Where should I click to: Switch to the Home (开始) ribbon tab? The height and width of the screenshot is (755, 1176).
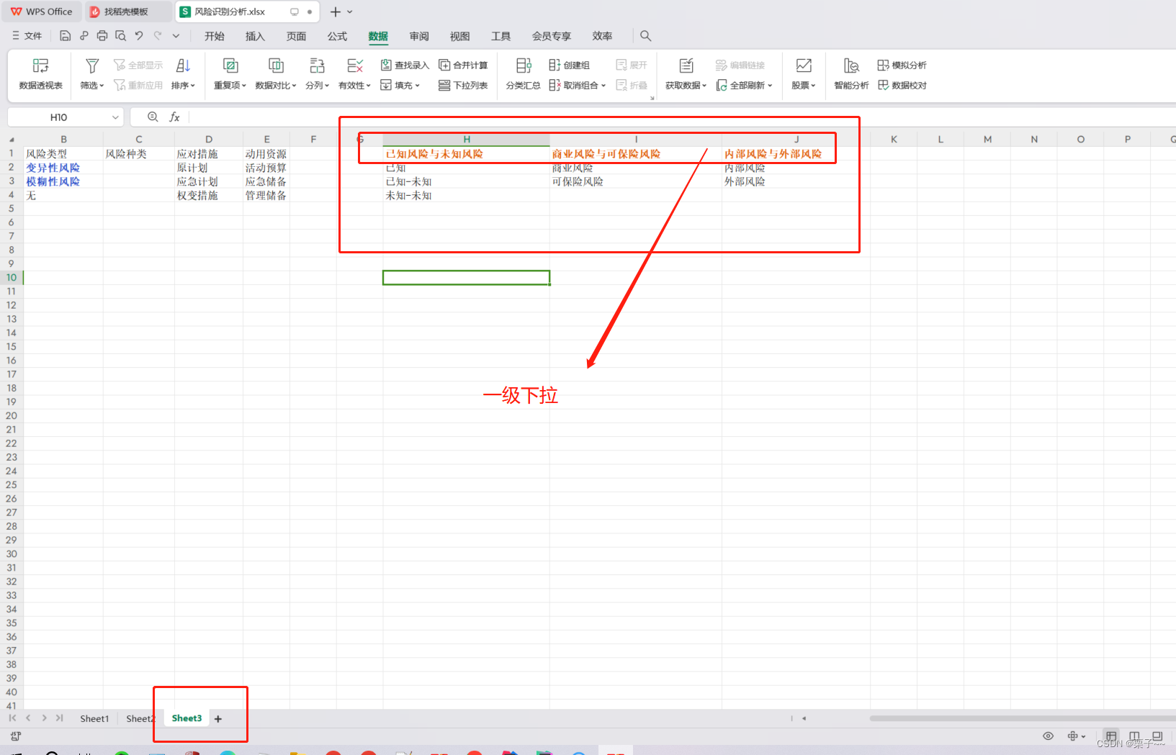215,36
